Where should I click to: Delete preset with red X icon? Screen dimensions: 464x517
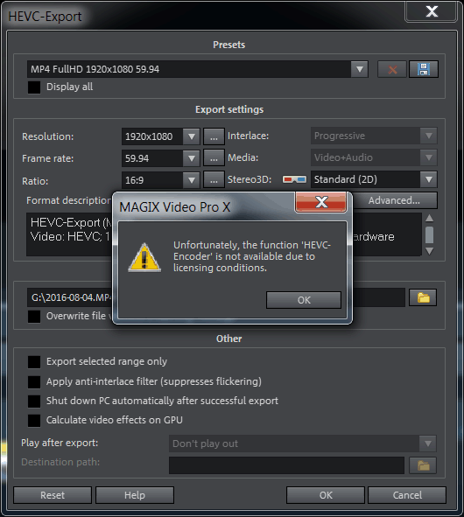point(392,69)
